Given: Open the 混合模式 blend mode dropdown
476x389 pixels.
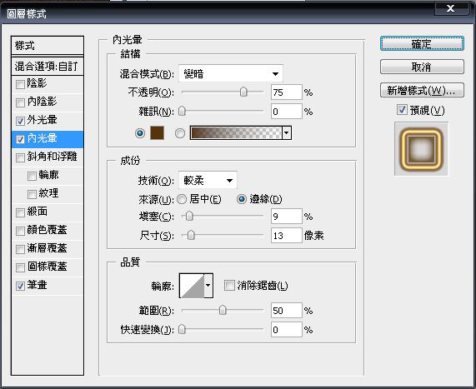Looking at the screenshot, I should coord(231,74).
